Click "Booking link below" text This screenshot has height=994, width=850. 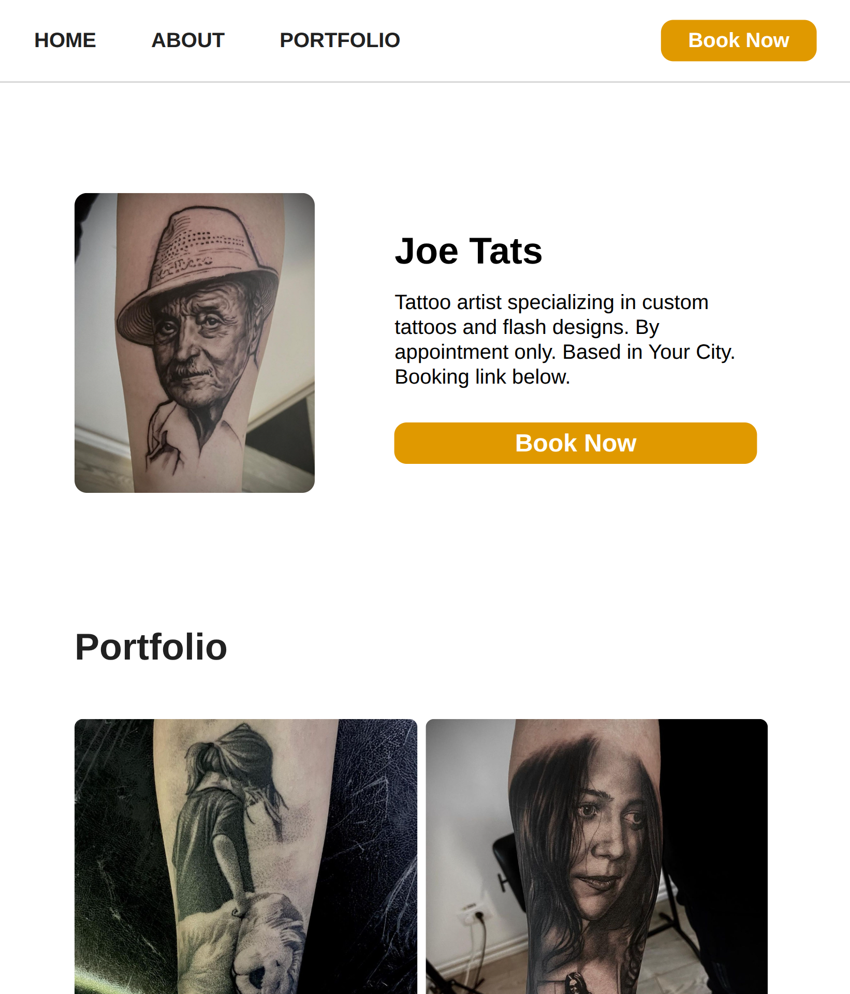[482, 377]
